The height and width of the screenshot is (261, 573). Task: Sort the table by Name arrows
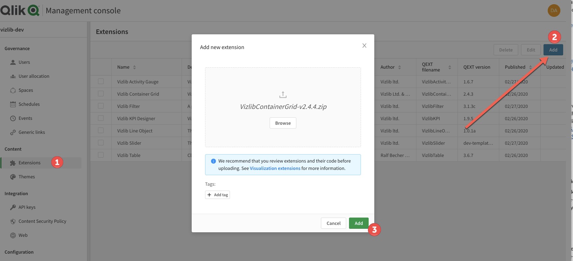coord(134,67)
